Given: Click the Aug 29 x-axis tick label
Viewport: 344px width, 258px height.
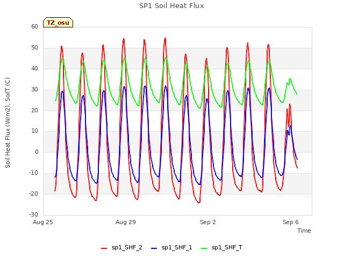Looking at the screenshot, I should [x=126, y=222].
